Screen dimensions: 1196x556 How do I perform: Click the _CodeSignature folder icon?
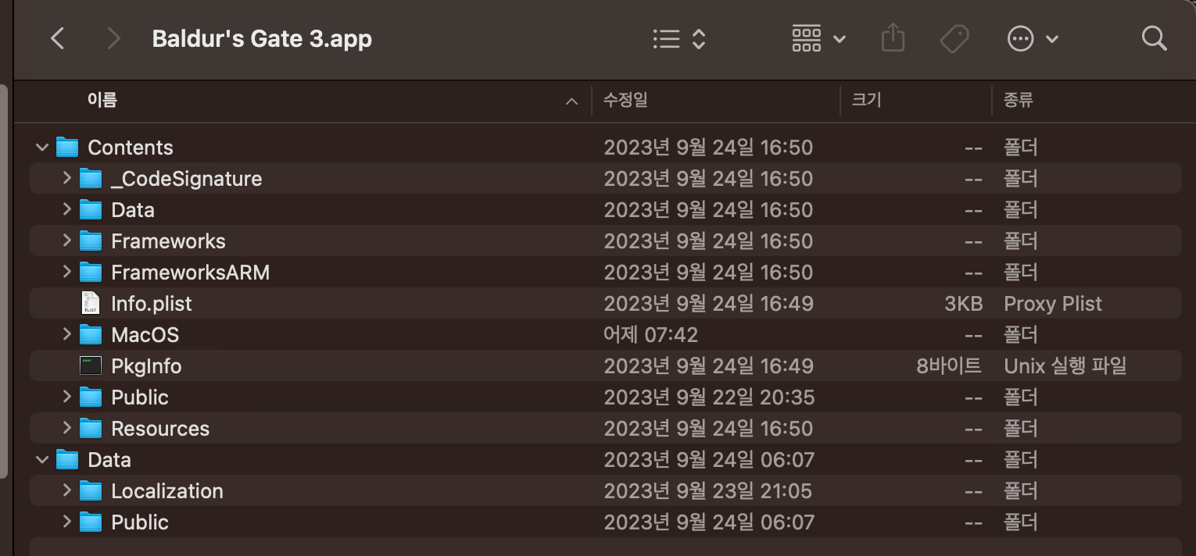[91, 179]
